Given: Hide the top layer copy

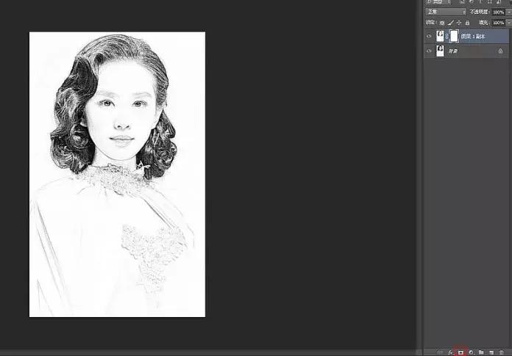Looking at the screenshot, I should (429, 36).
